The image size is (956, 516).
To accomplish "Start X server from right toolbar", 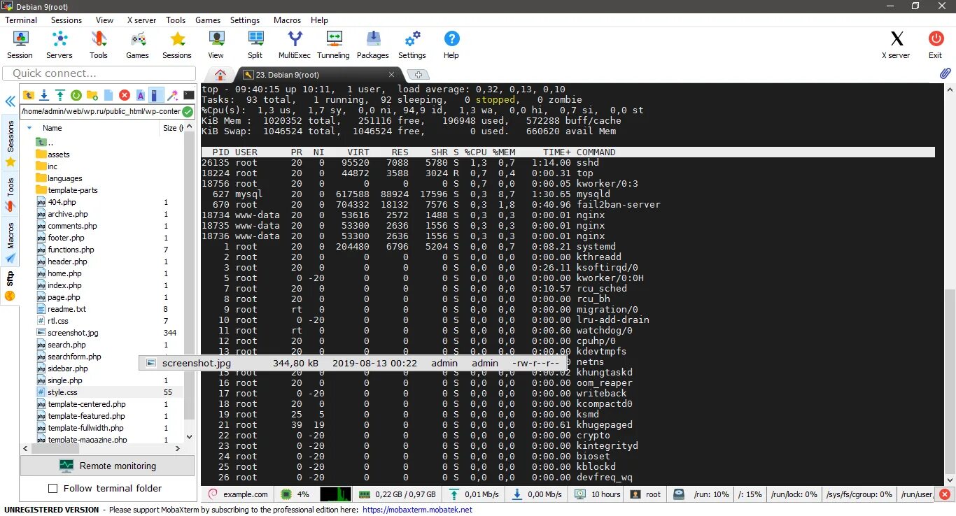I will point(896,45).
